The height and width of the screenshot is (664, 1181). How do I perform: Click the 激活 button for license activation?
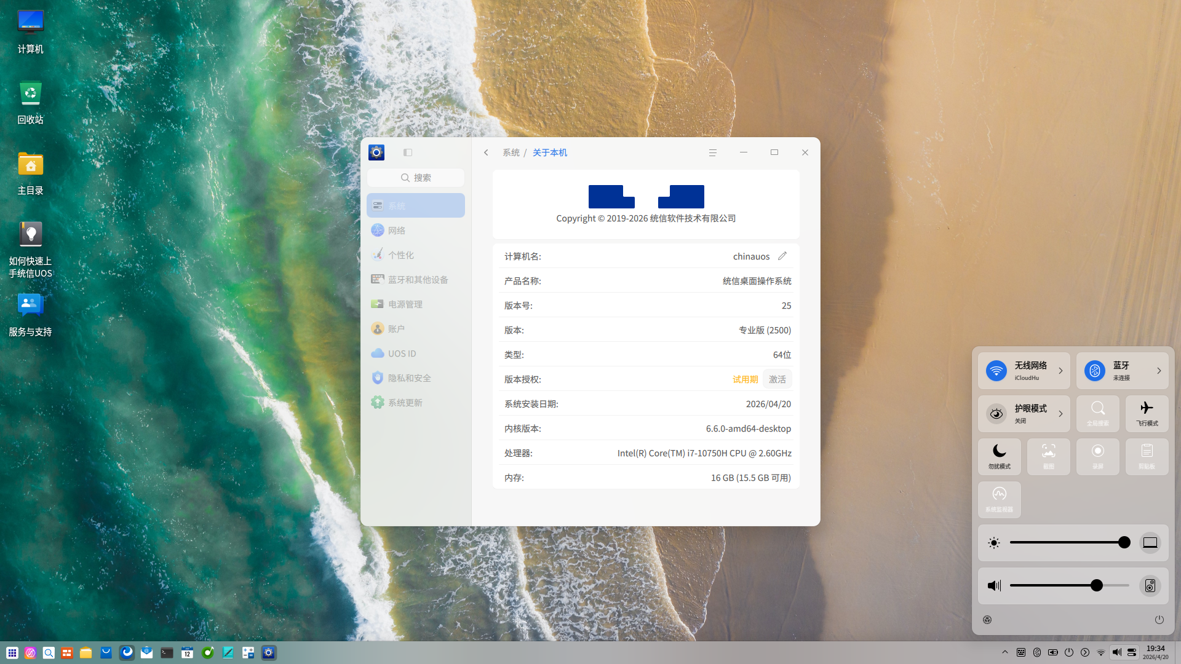pos(777,379)
